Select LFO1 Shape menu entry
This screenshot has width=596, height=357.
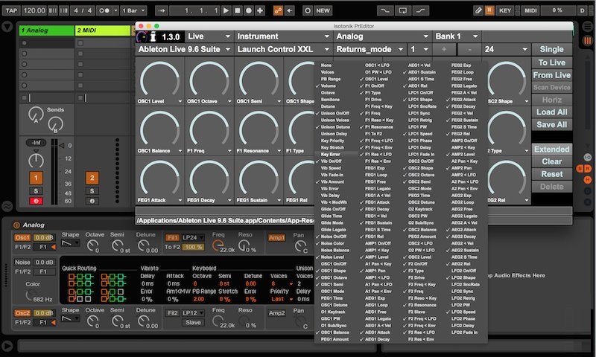pos(420,100)
